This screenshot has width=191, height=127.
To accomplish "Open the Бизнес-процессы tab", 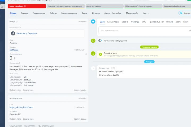I will tap(69, 13).
